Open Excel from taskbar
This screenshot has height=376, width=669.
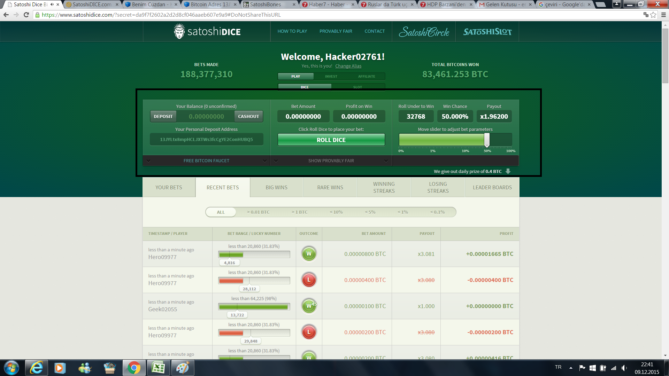tap(158, 368)
